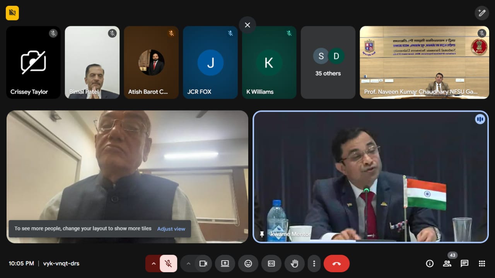This screenshot has height=278, width=495.
Task: Click the yellow icon in top-left corner
Action: coord(12,13)
